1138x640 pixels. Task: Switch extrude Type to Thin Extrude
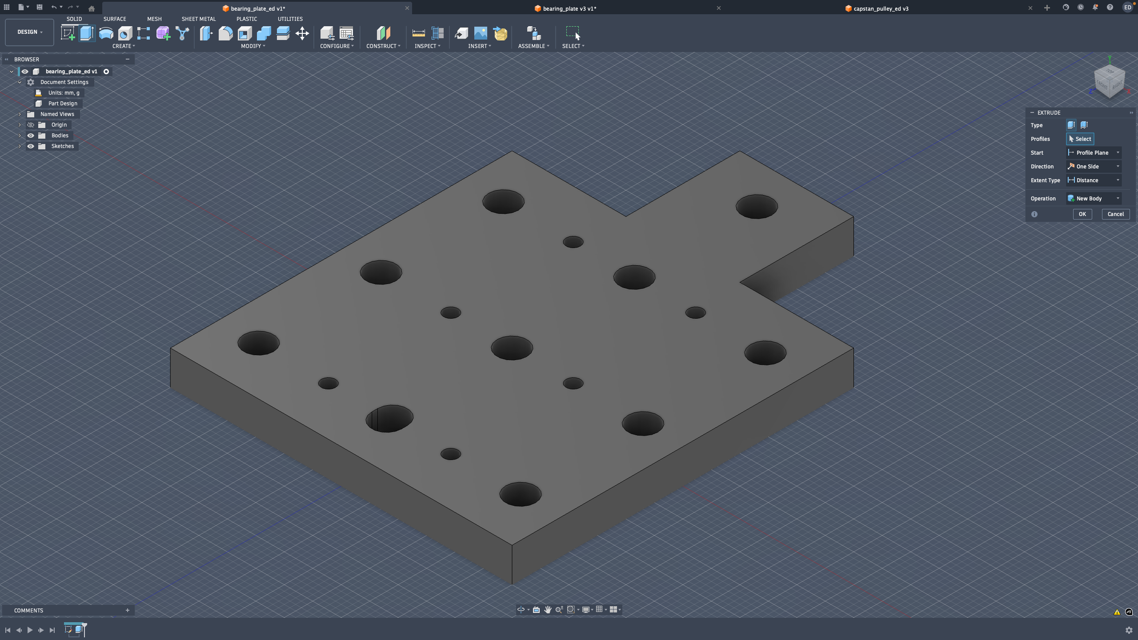pyautogui.click(x=1083, y=125)
